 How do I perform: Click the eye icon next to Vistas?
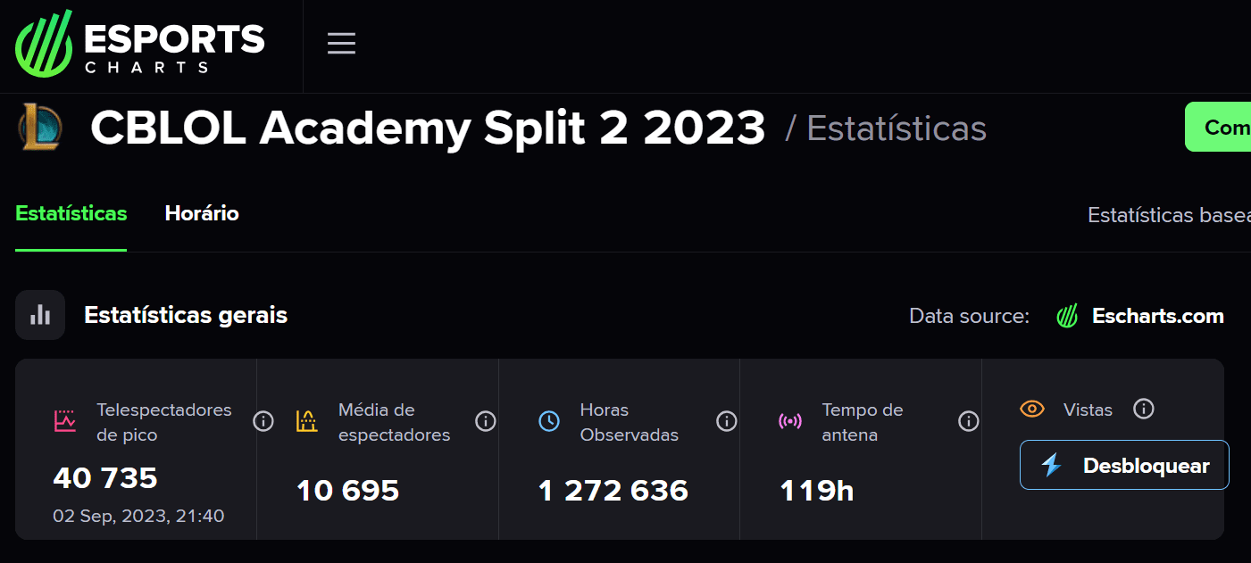1032,409
